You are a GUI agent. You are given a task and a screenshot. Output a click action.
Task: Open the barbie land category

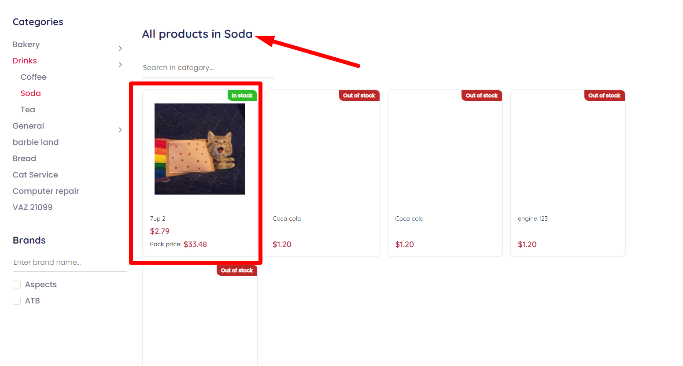(36, 142)
